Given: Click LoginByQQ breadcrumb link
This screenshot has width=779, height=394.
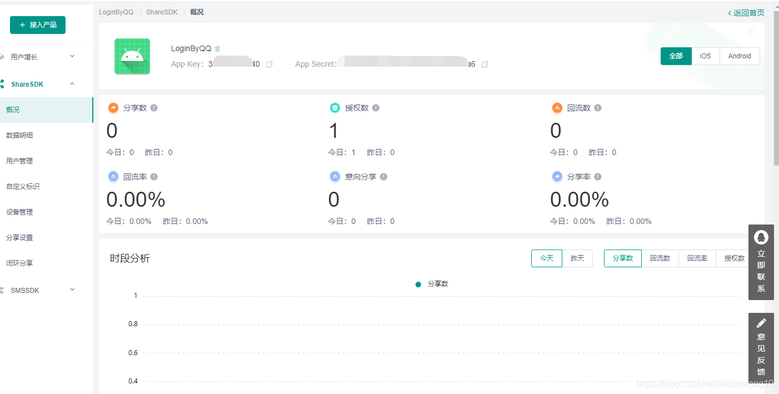Looking at the screenshot, I should [x=116, y=12].
